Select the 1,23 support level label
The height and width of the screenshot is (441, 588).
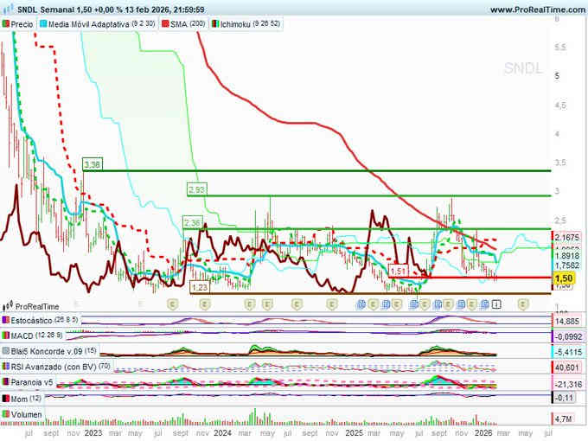[x=199, y=286]
